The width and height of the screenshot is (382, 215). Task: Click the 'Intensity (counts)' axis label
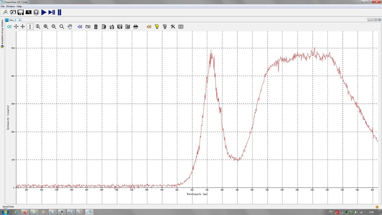(8, 118)
